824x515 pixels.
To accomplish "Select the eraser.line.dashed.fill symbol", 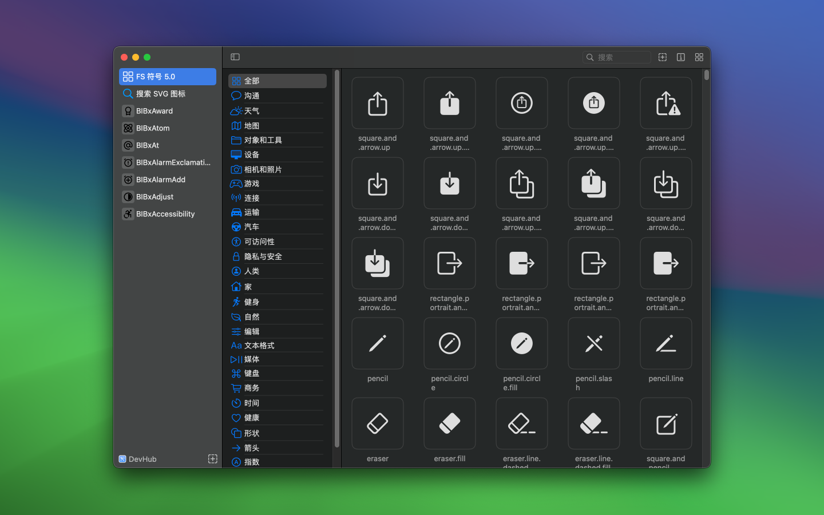I will (x=594, y=423).
